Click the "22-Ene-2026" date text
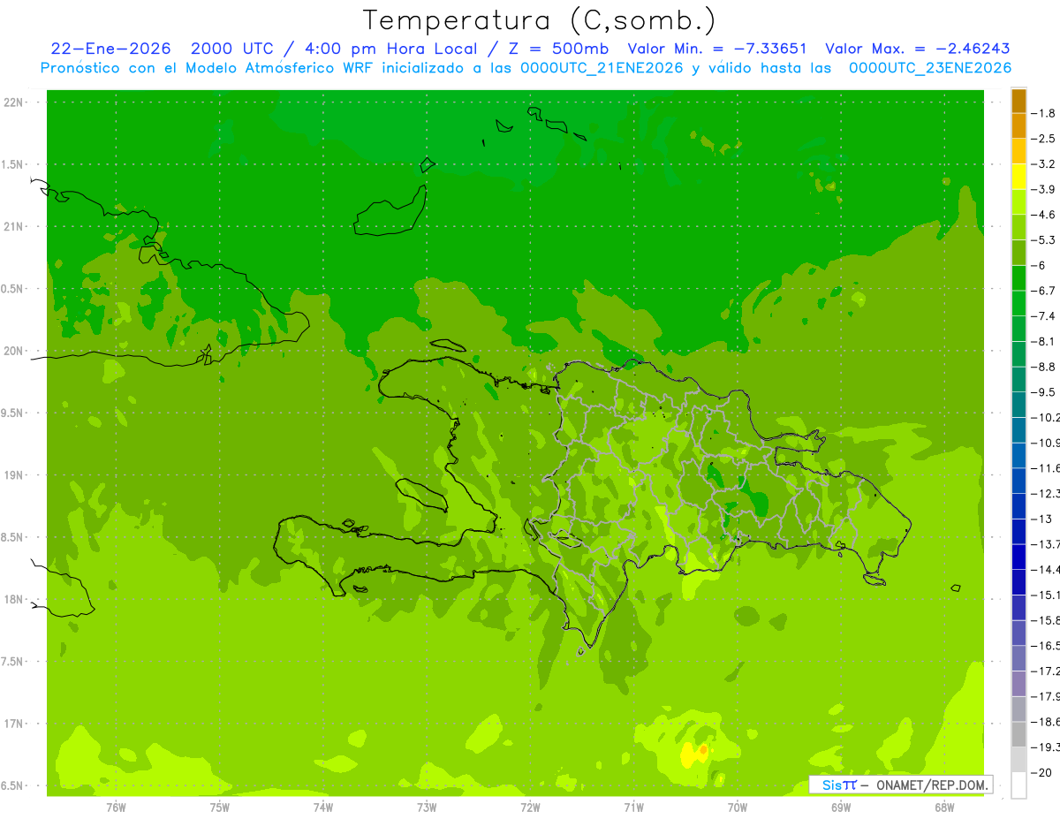The image size is (1060, 819). pos(110,49)
